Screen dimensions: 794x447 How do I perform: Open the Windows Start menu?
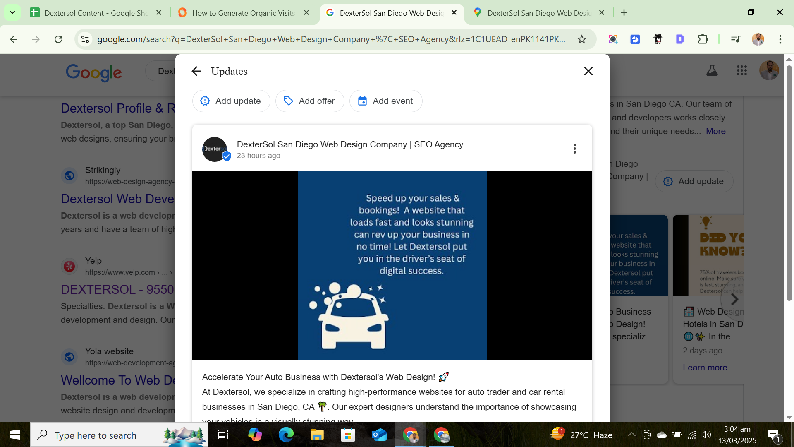[x=15, y=435]
